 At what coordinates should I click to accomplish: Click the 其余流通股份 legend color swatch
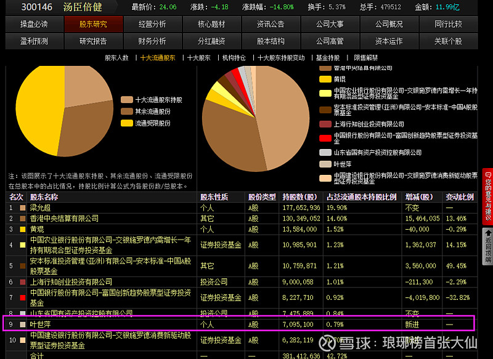point(127,111)
